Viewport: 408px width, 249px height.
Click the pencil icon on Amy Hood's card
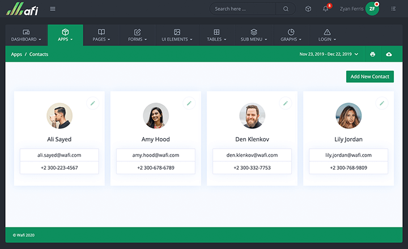pyautogui.click(x=189, y=103)
